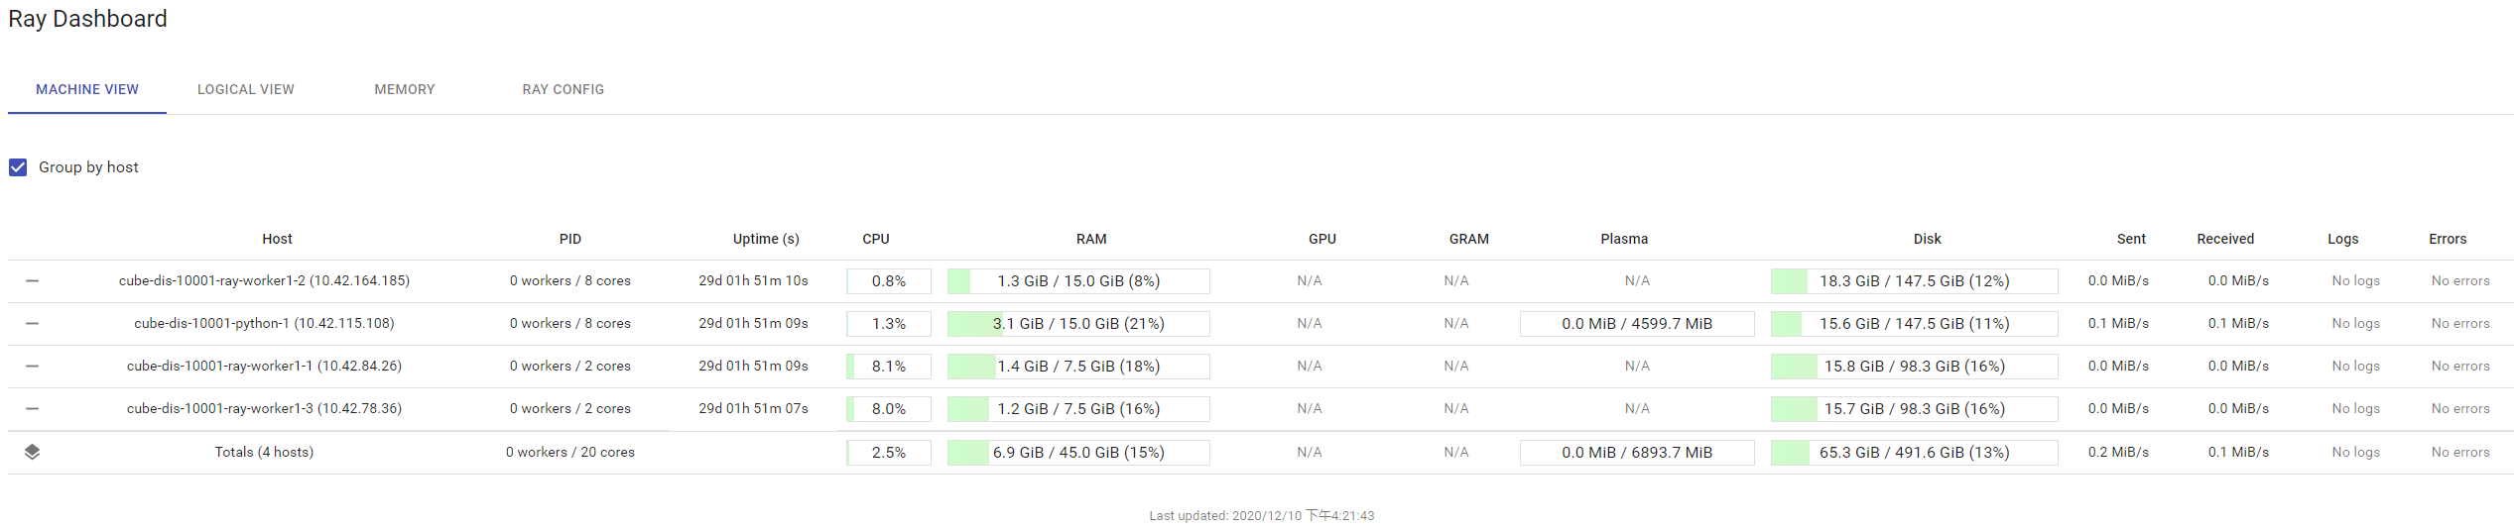
Task: Select host cube-dis-10001-python-1 (10.42.115.108)
Action: coord(264,324)
